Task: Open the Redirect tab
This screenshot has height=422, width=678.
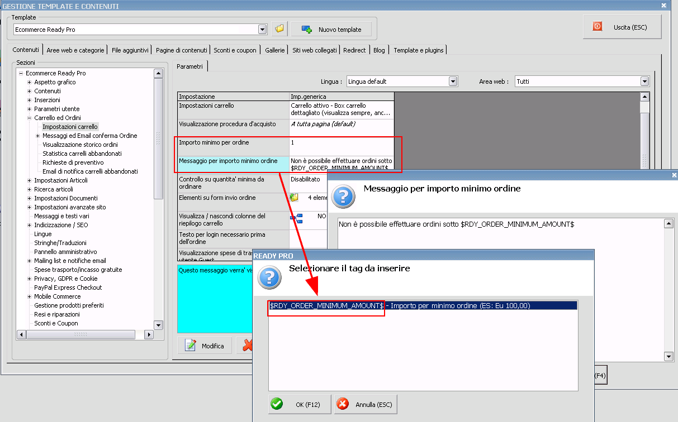Action: pyautogui.click(x=354, y=50)
